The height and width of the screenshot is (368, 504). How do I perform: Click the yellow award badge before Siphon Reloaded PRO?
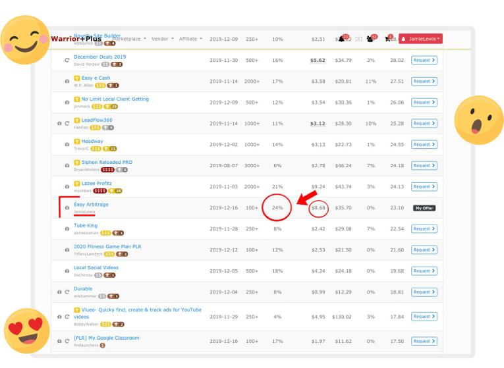click(x=77, y=163)
